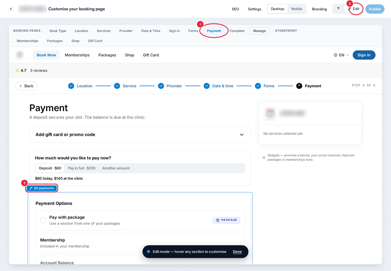Open the Shop storefront editor tab
This screenshot has width=391, height=271.
tap(75, 41)
